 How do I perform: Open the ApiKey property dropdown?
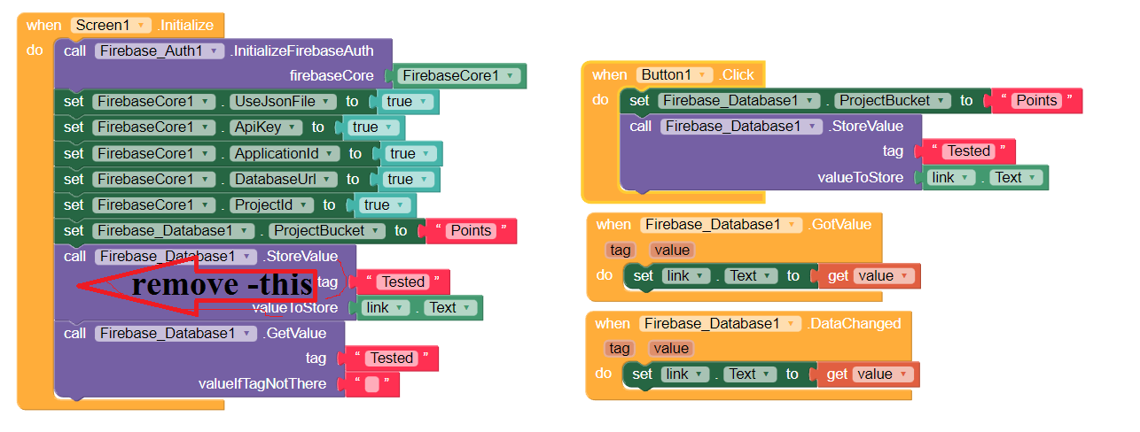(x=263, y=127)
